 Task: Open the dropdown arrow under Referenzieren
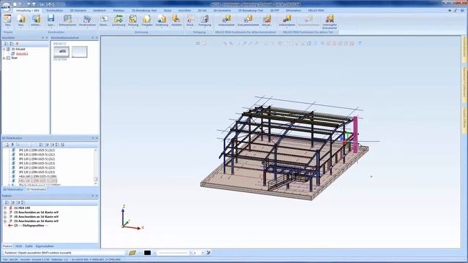click(67, 28)
